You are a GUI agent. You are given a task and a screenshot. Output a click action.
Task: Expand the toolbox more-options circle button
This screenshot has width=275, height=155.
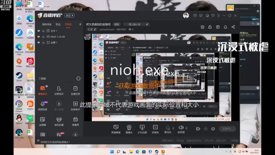[78, 79]
